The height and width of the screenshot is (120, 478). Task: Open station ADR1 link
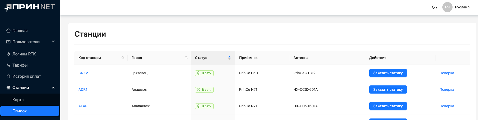pos(83,89)
